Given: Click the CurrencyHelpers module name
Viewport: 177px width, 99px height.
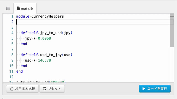Looking at the screenshot, I should pos(48,16).
